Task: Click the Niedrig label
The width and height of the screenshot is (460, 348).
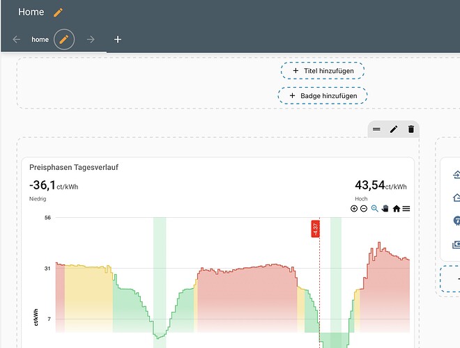Action: pyautogui.click(x=38, y=199)
